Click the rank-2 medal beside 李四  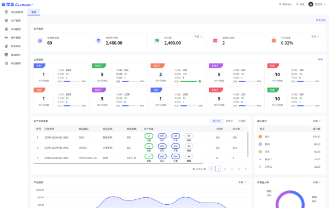coord(260,144)
